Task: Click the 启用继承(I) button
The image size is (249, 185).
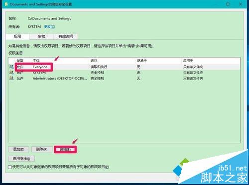Action: (x=21, y=159)
